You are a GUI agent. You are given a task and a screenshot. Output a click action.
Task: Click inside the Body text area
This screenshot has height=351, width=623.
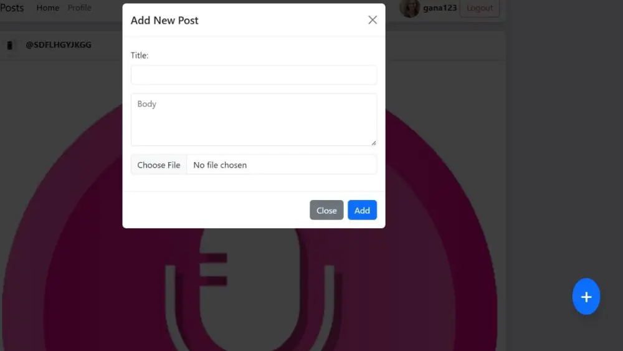(254, 120)
